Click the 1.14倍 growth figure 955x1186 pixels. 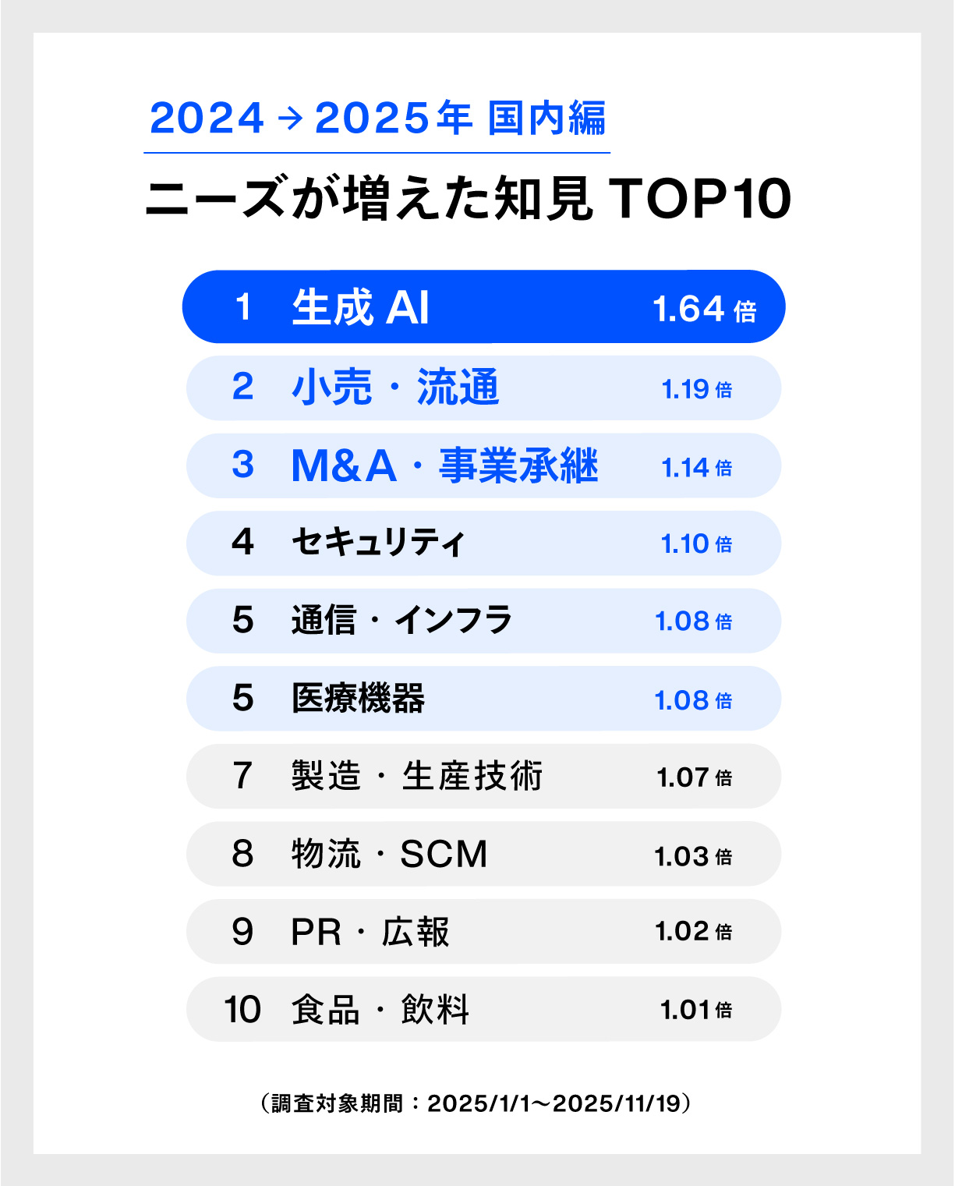tap(696, 468)
